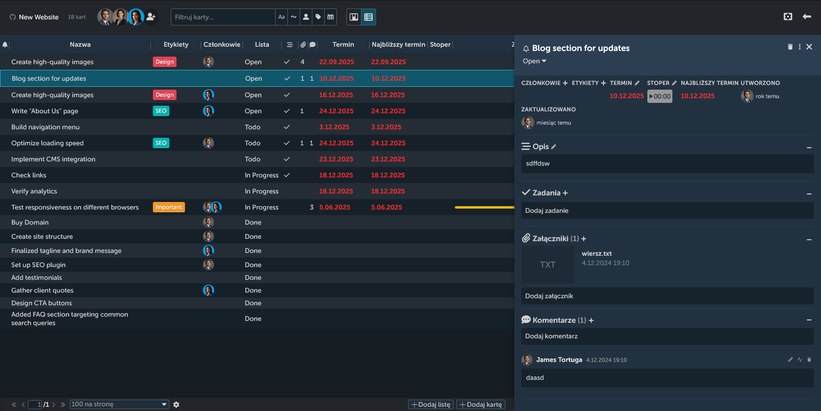Switch to board view icon
This screenshot has height=411, width=821.
[354, 17]
